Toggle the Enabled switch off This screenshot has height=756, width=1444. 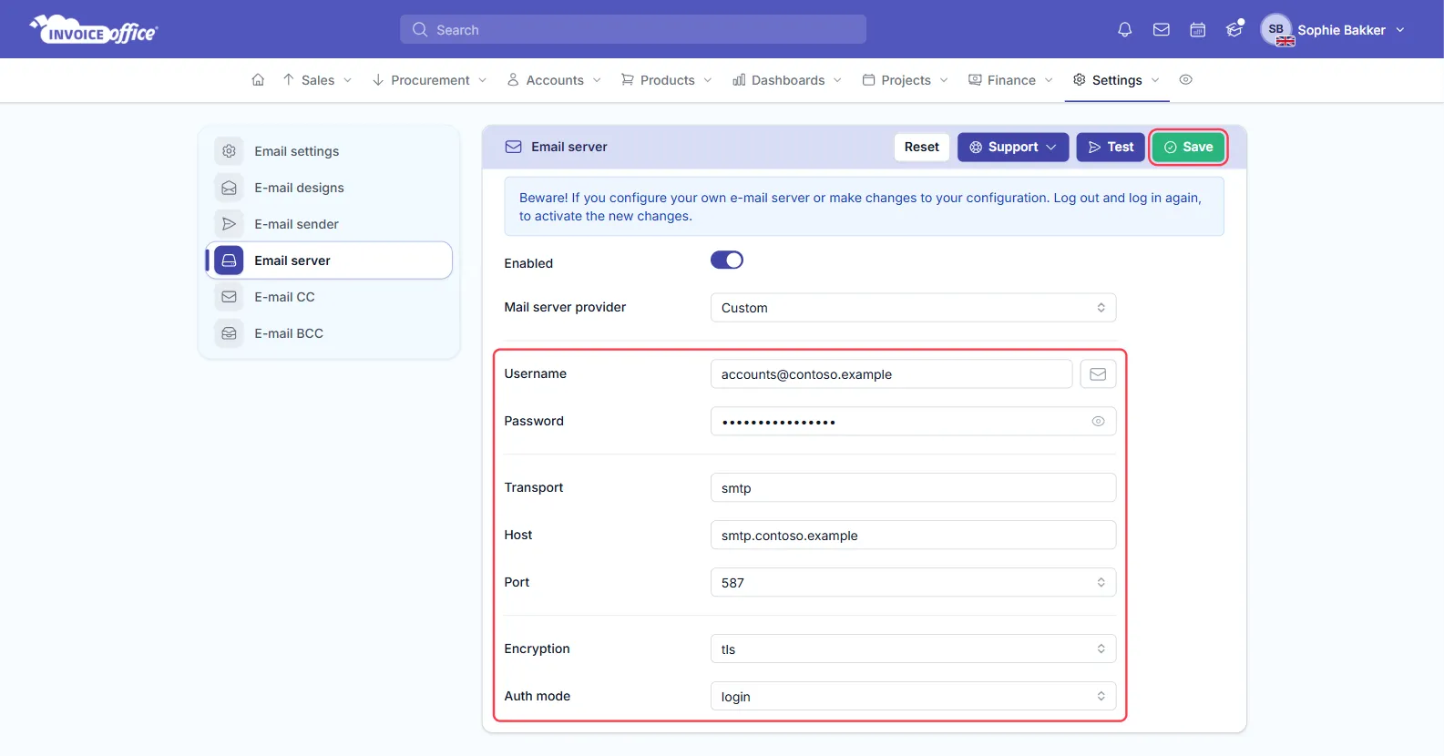[727, 261]
